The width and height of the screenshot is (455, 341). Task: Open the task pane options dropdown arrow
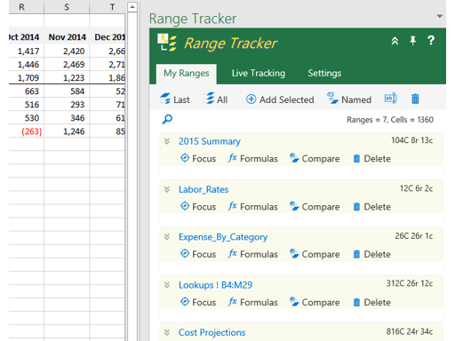pyautogui.click(x=440, y=16)
